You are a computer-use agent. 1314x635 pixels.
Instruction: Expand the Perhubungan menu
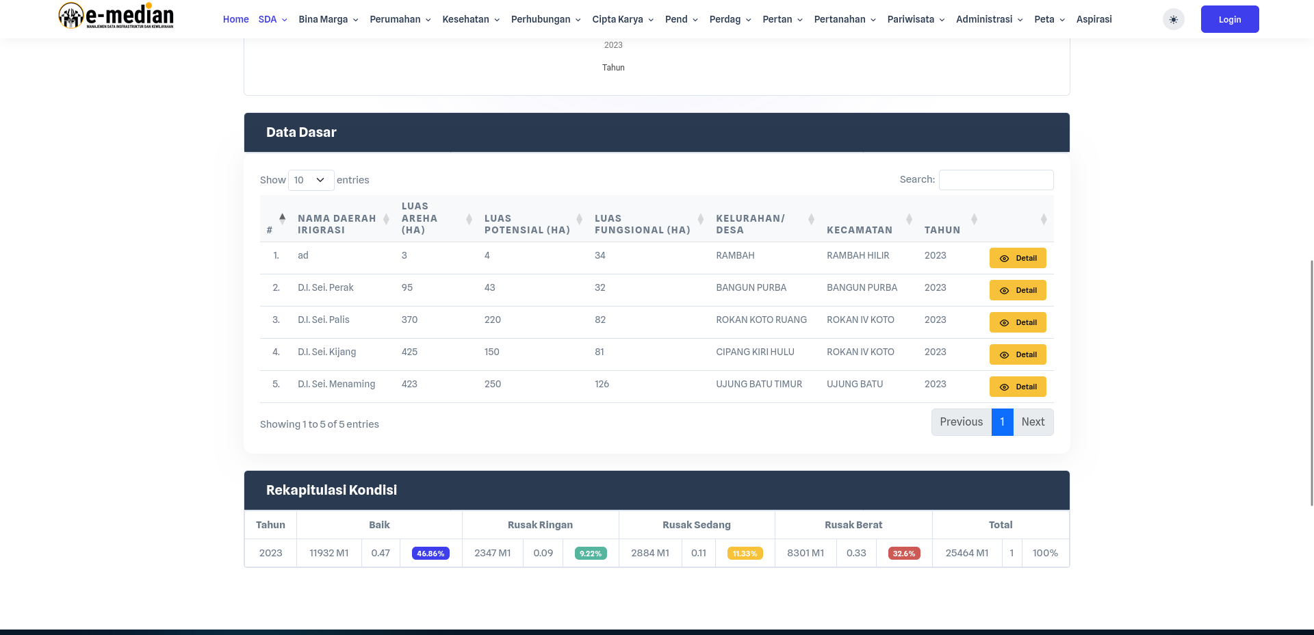pyautogui.click(x=546, y=19)
